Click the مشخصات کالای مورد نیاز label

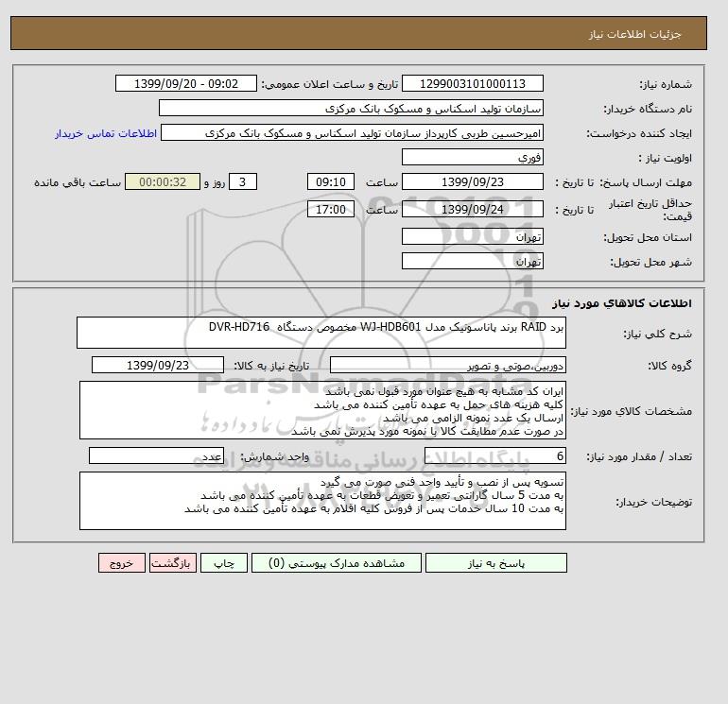tap(631, 411)
